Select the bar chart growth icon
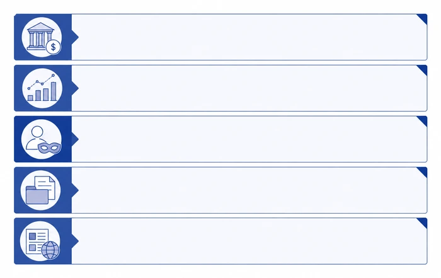The width and height of the screenshot is (441, 278). coord(42,88)
